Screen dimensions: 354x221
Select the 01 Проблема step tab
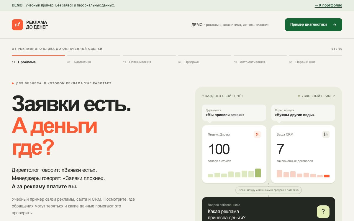pyautogui.click(x=38, y=60)
